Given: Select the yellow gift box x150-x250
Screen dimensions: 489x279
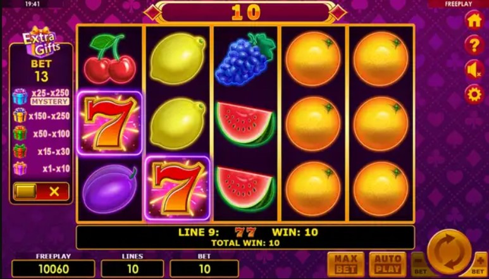Looking at the screenshot, I should [20, 115].
